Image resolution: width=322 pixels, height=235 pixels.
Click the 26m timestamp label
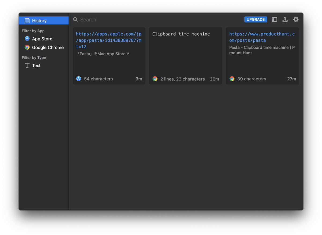[x=214, y=79]
